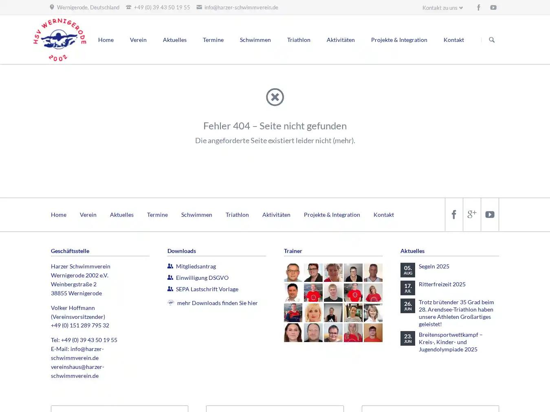Open the YouTube icon in the top bar
The height and width of the screenshot is (412, 550).
point(493,7)
